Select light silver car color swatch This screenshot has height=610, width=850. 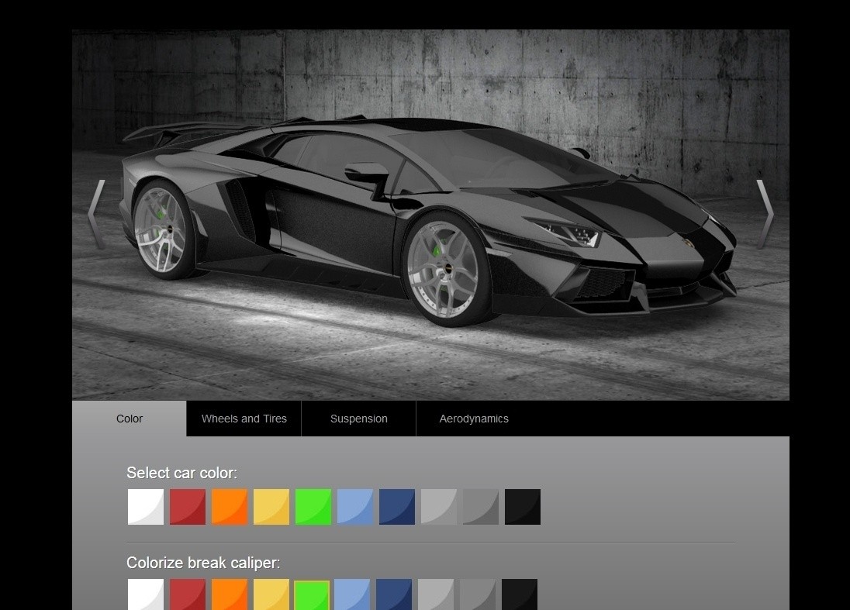pos(438,507)
